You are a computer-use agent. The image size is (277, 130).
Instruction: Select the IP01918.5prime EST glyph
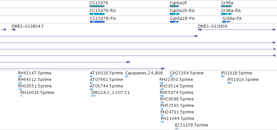[x=223, y=76]
